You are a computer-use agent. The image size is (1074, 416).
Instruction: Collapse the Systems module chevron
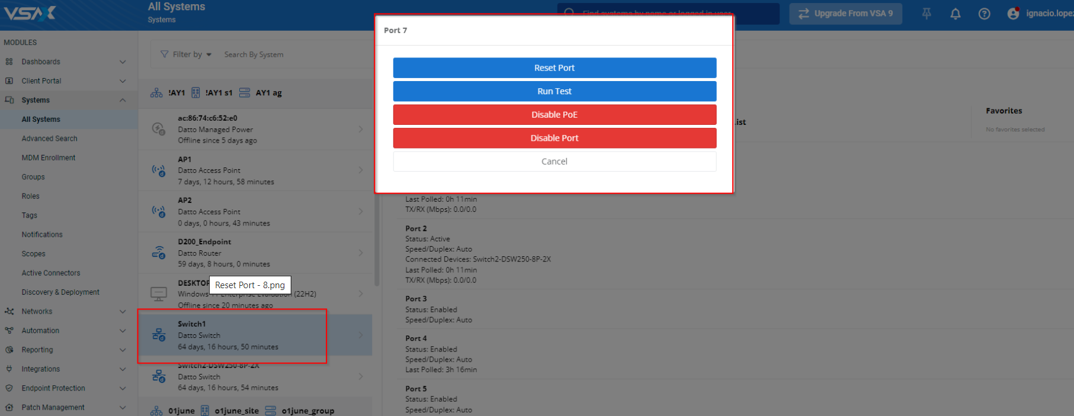pyautogui.click(x=123, y=100)
